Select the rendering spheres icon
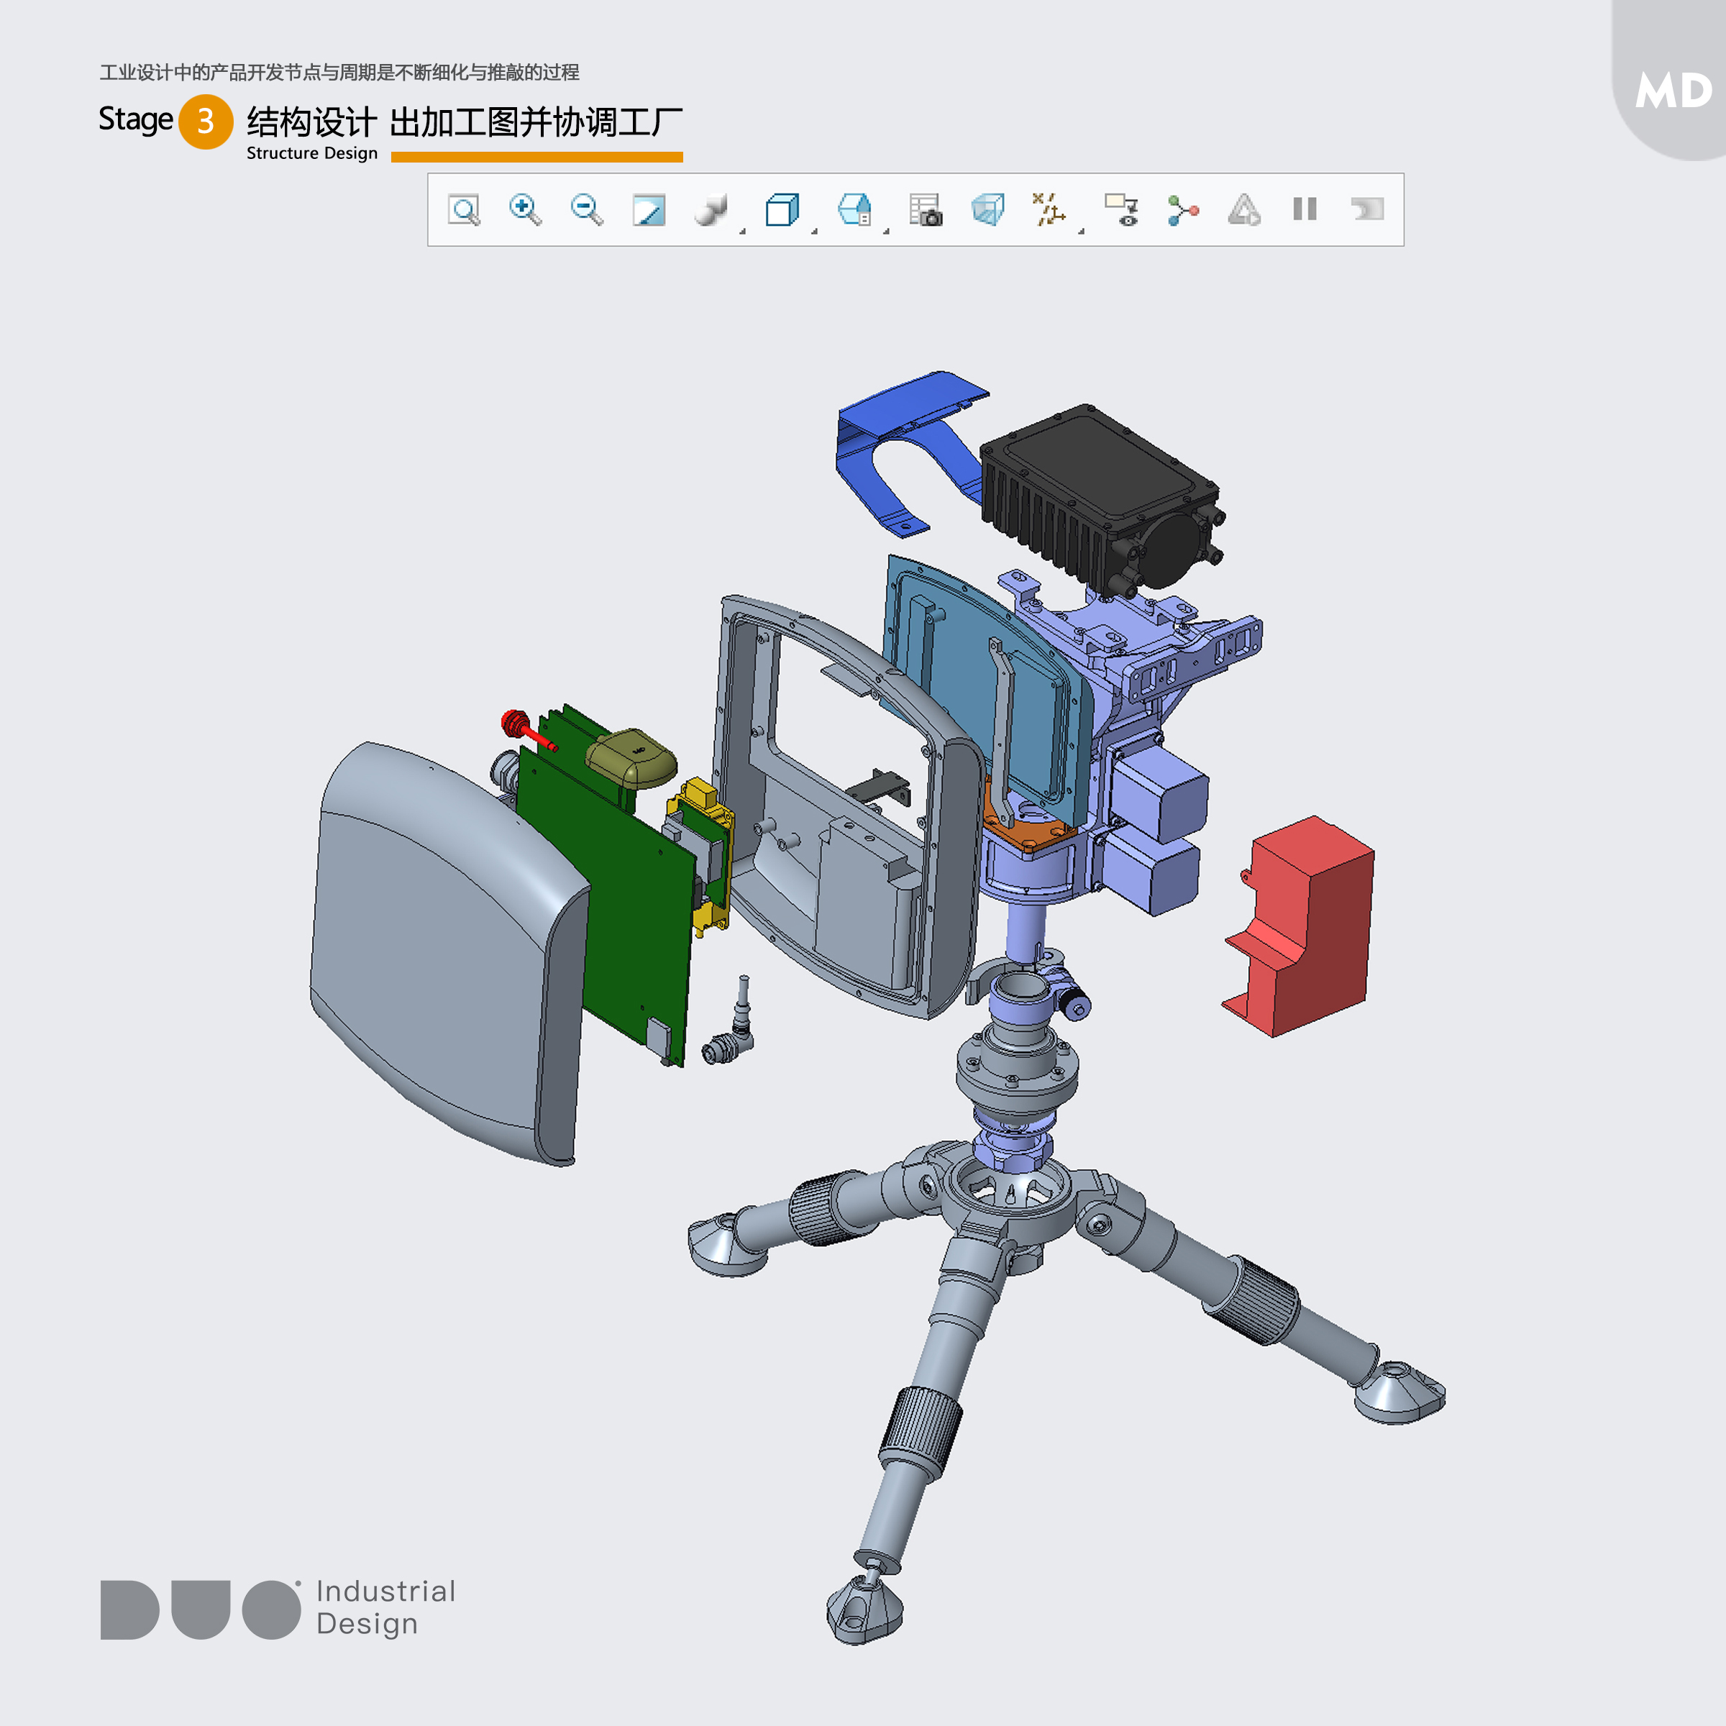 [x=711, y=211]
